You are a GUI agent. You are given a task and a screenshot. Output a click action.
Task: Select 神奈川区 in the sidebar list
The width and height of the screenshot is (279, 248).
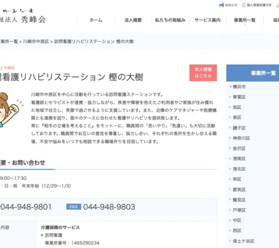(x=241, y=138)
